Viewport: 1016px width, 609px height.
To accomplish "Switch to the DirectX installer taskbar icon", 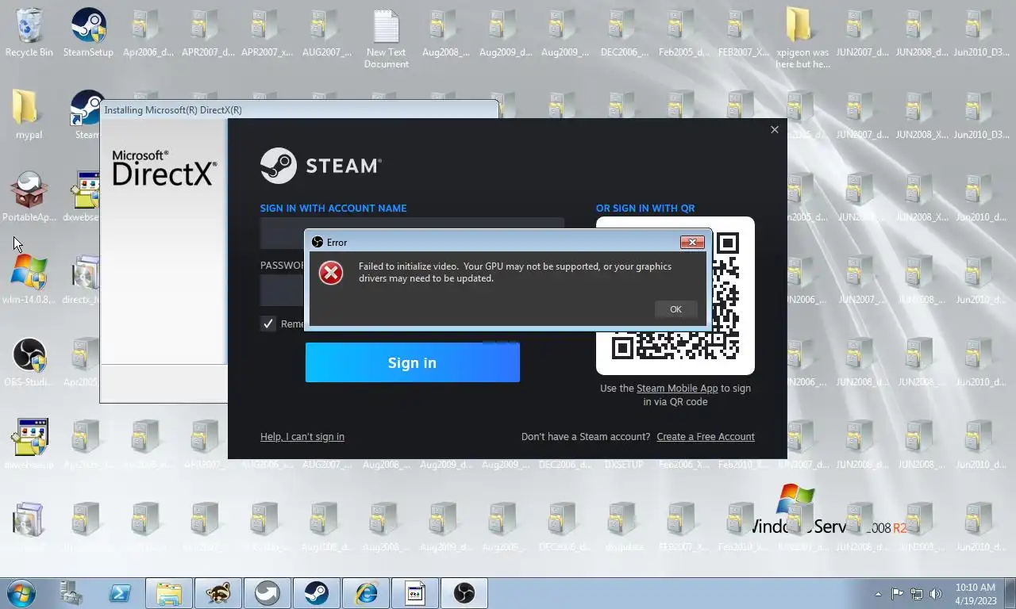I will tap(415, 593).
